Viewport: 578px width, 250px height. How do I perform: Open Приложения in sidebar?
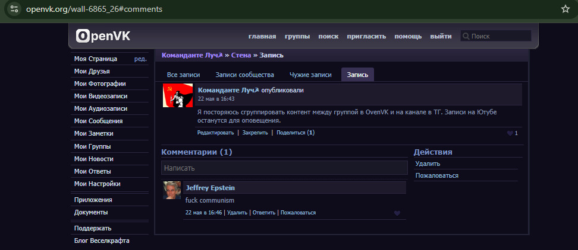pyautogui.click(x=93, y=200)
